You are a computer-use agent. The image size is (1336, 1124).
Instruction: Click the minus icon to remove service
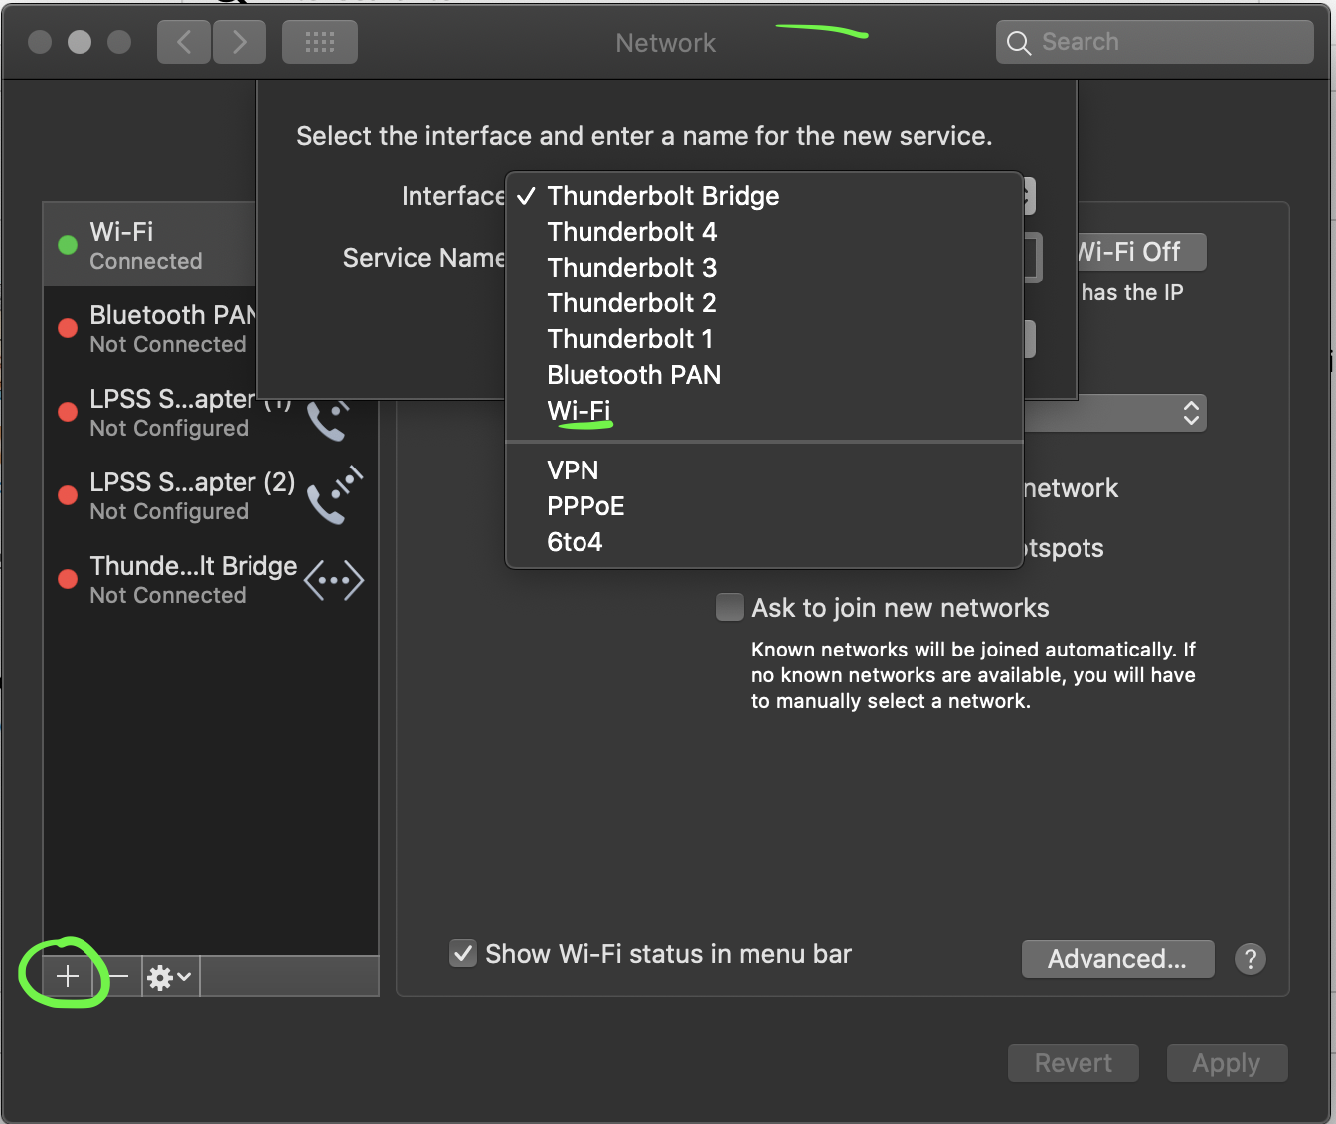119,977
